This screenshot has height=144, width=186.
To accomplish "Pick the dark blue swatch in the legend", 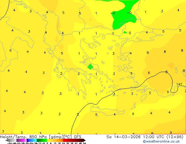I will tap(28, 140).
